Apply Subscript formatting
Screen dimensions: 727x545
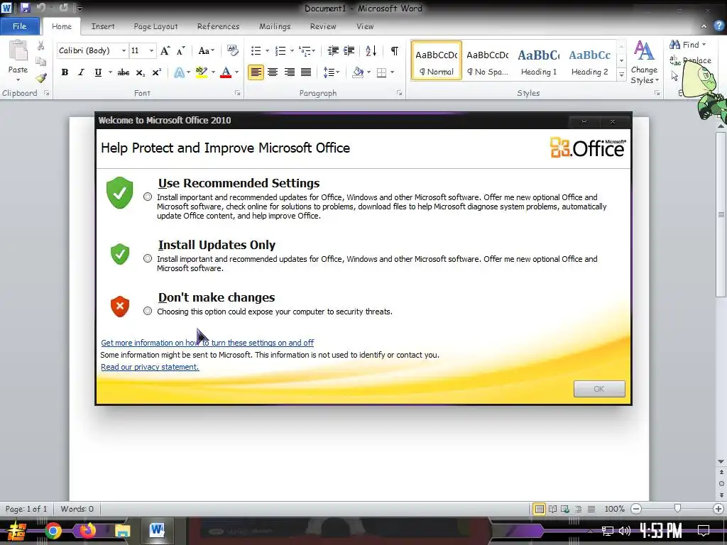[x=140, y=72]
